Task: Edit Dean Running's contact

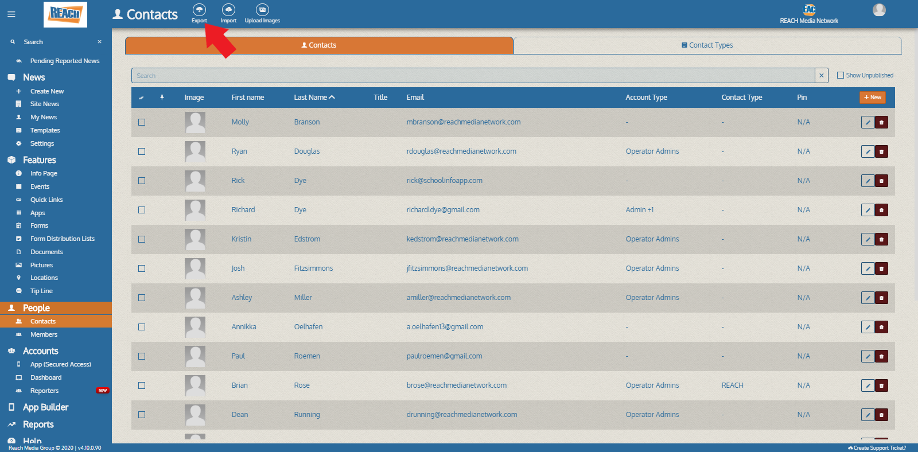Action: 868,415
